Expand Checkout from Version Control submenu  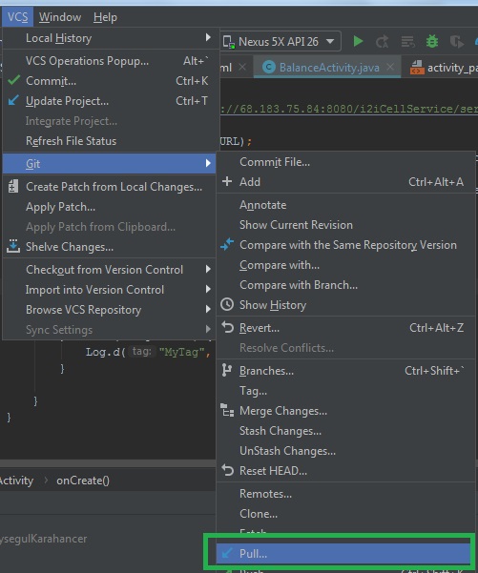[x=208, y=269]
